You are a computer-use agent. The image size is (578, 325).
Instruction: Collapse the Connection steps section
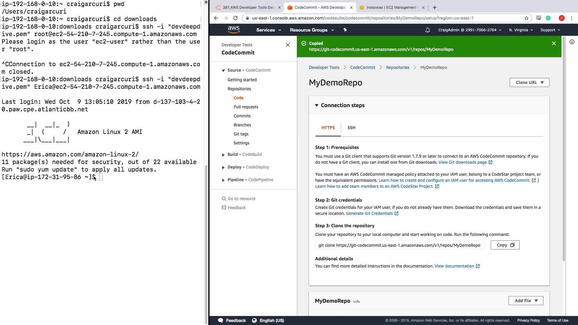point(317,105)
